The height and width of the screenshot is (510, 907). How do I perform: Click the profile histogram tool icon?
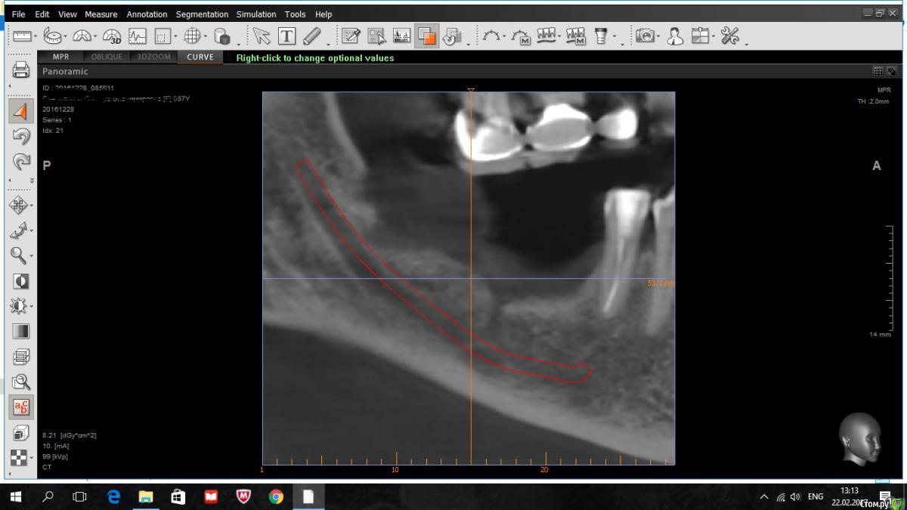[x=137, y=36]
